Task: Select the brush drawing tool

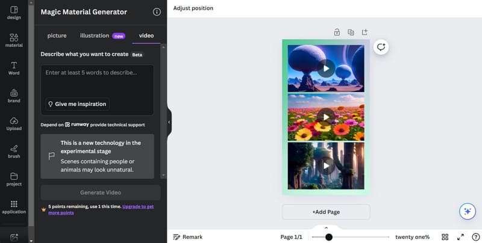Action: [14, 151]
